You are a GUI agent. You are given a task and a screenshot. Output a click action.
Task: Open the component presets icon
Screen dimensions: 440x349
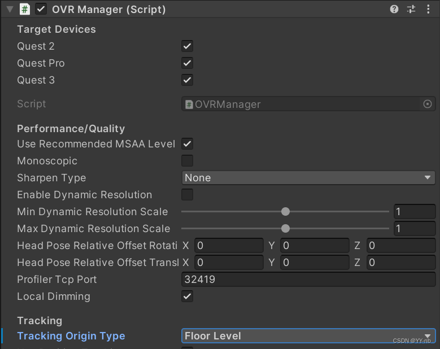click(411, 9)
